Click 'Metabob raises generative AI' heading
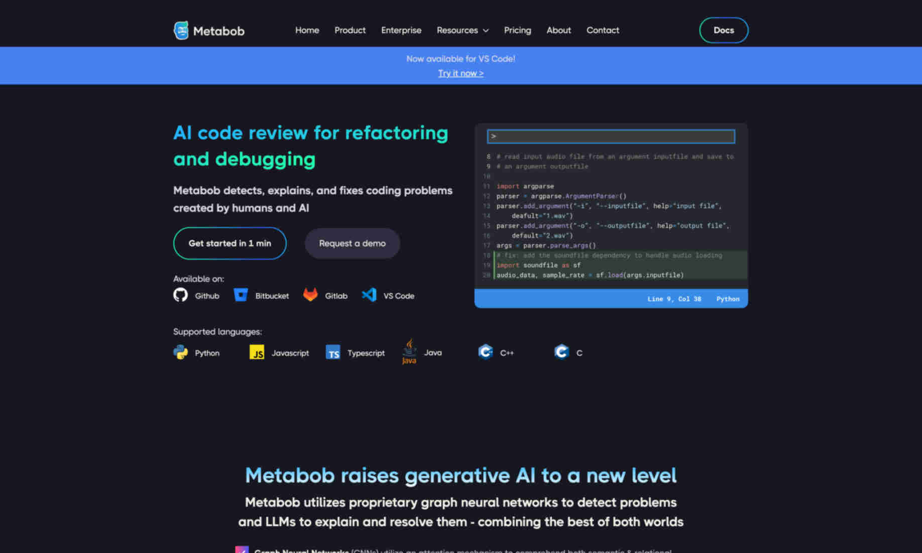Viewport: 922px width, 553px height. click(x=460, y=475)
